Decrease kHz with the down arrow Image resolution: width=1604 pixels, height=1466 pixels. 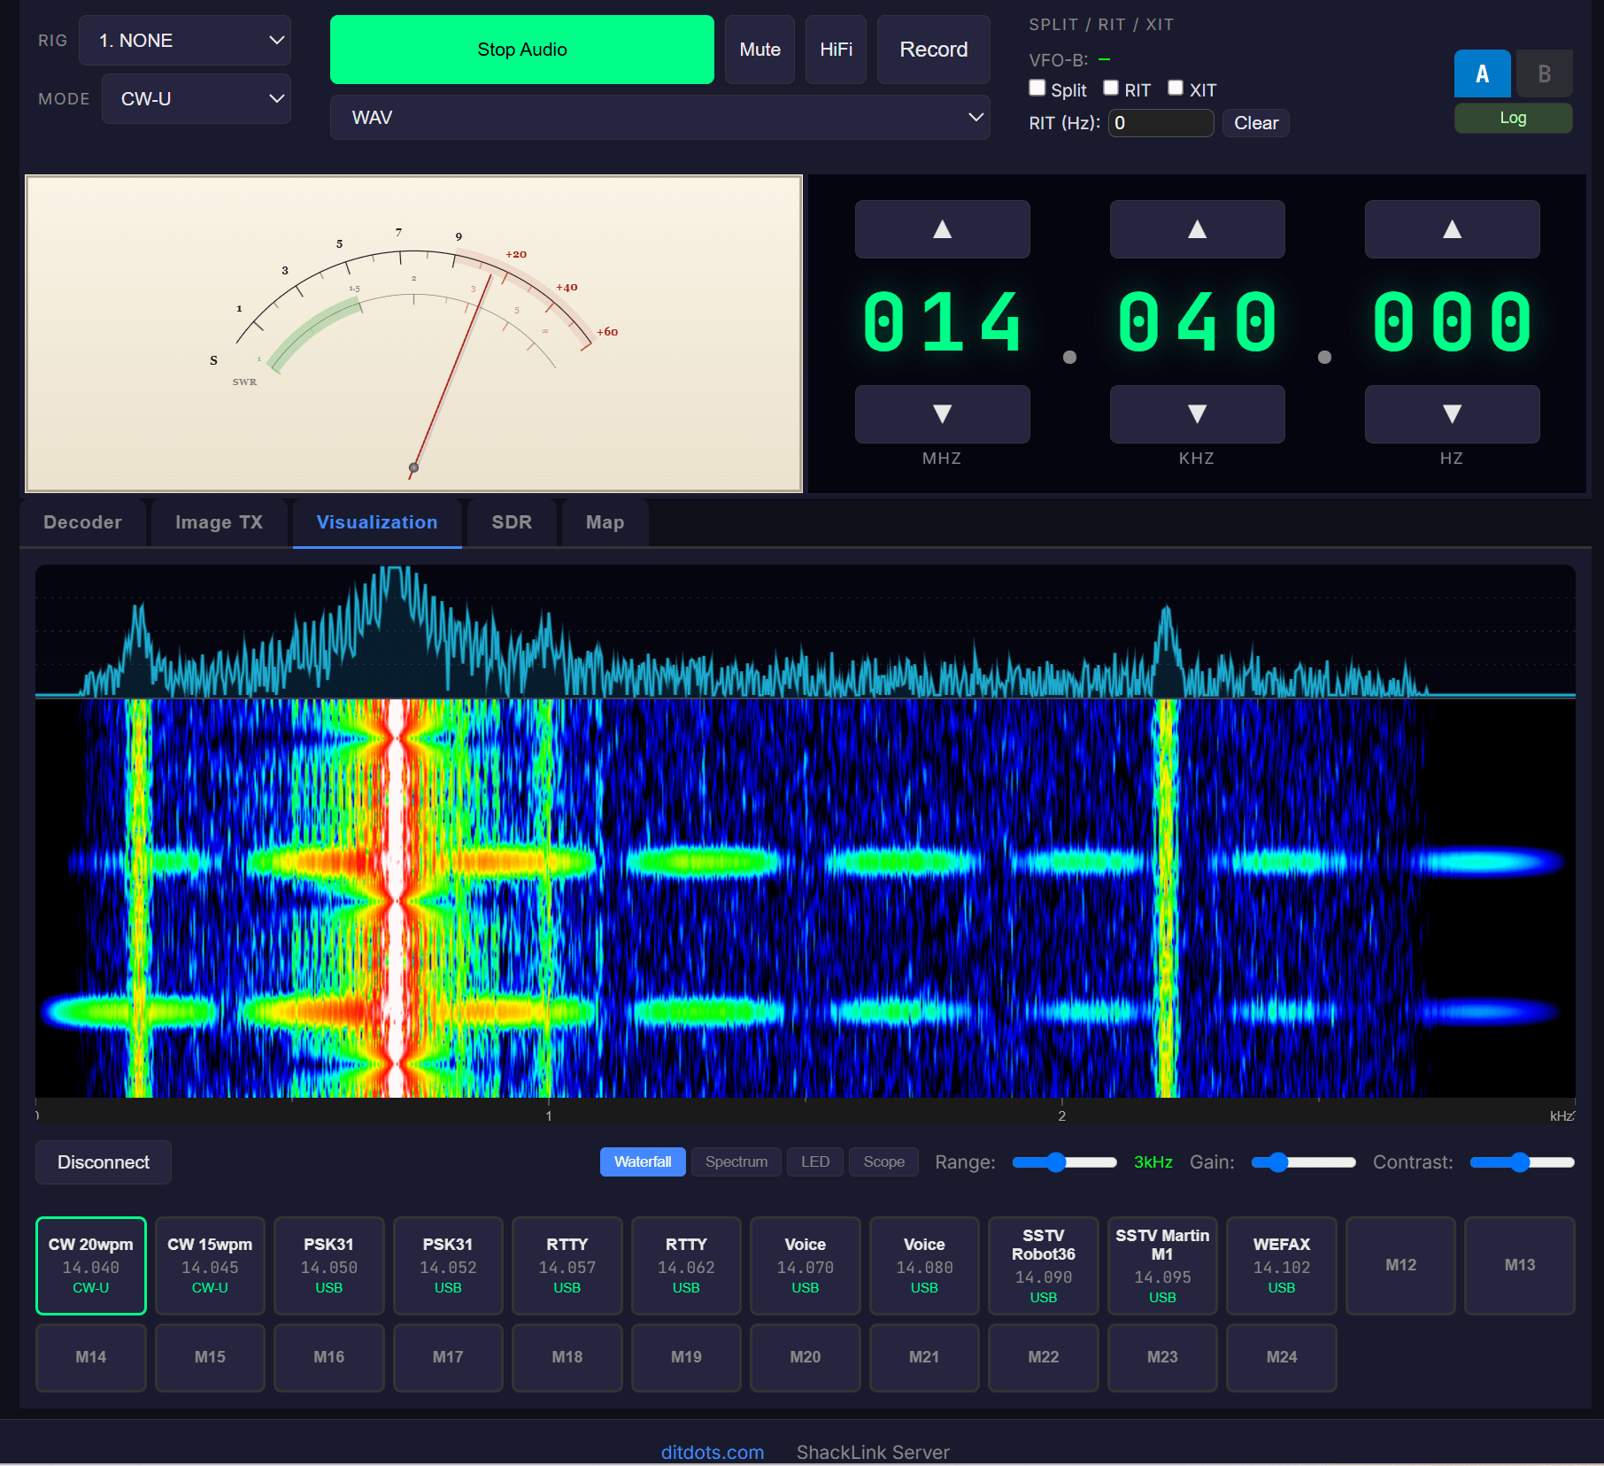pos(1197,413)
